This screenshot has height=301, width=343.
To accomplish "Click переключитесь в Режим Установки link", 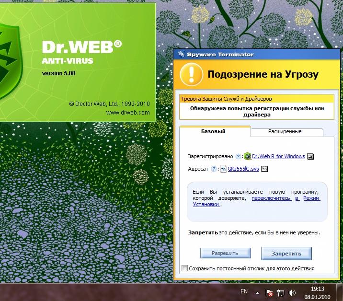I will (286, 198).
